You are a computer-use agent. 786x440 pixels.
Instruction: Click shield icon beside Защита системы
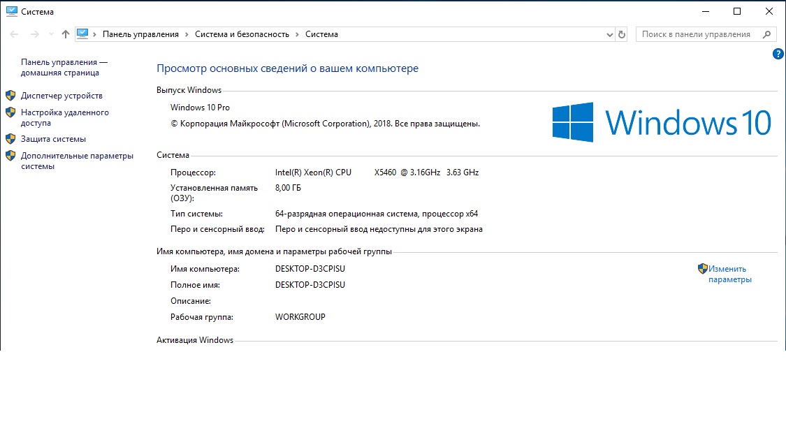click(x=10, y=139)
